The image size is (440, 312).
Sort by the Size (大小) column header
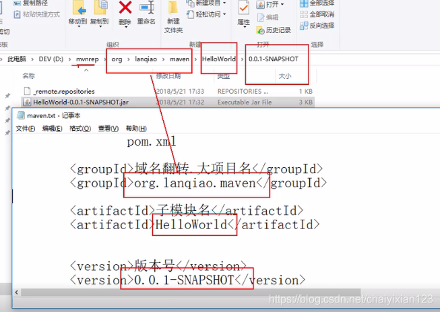point(285,75)
